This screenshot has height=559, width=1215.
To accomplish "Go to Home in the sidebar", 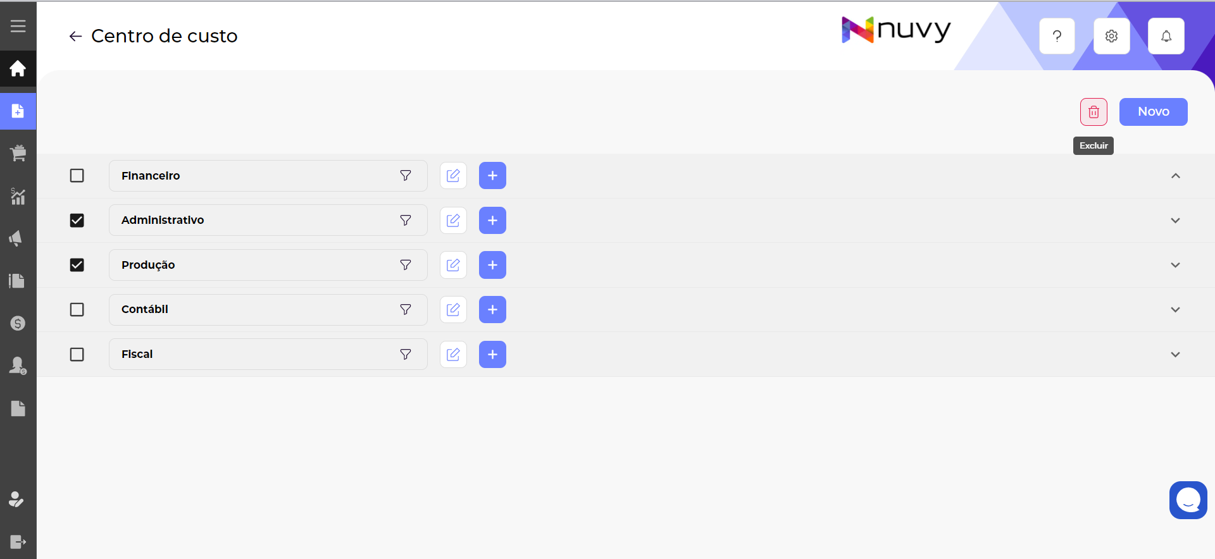I will [x=18, y=68].
